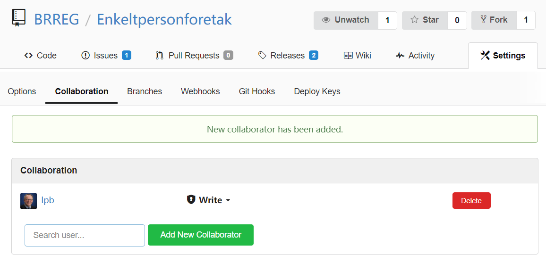
Task: Click the fork icon on Fork button
Action: click(483, 19)
